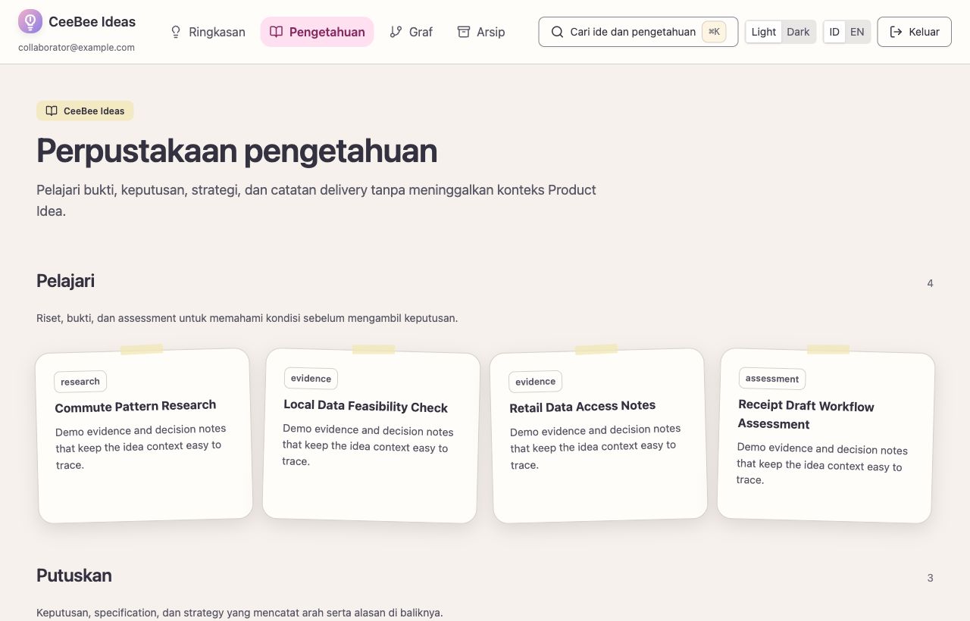Click the Pengetahuan book icon
The image size is (970, 621).
pyautogui.click(x=276, y=32)
